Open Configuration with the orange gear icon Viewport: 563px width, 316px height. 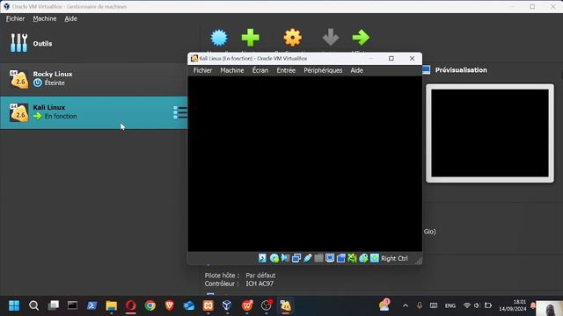(x=293, y=38)
